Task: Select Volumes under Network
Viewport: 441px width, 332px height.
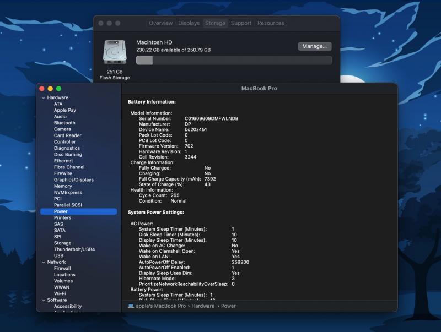Action: click(63, 281)
